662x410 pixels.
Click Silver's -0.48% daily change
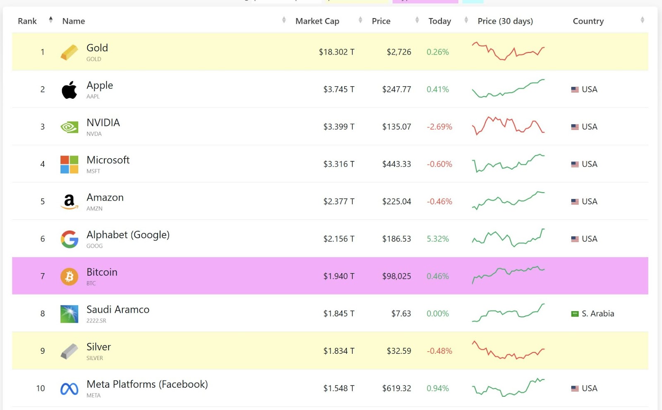tap(439, 351)
